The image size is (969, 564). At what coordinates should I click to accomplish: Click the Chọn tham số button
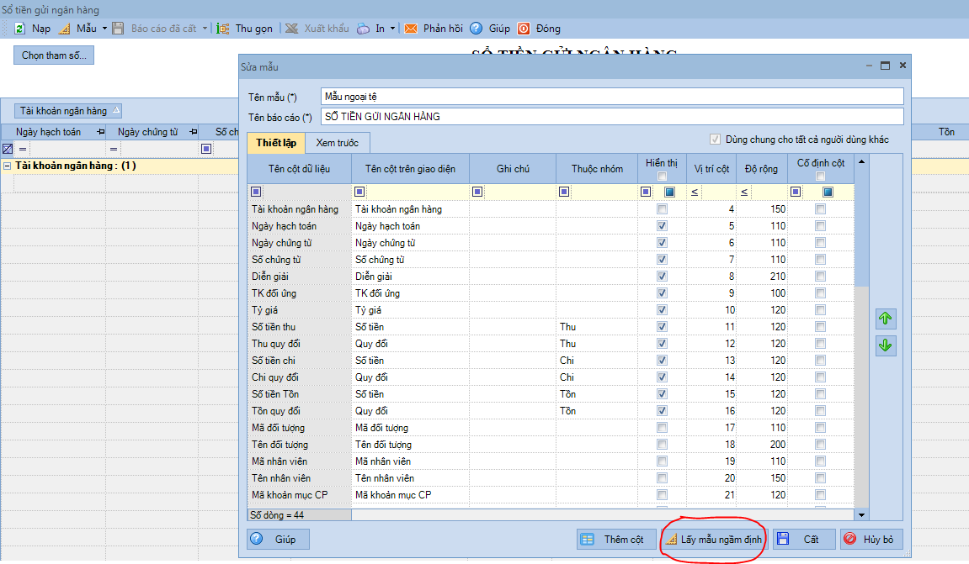[x=54, y=55]
